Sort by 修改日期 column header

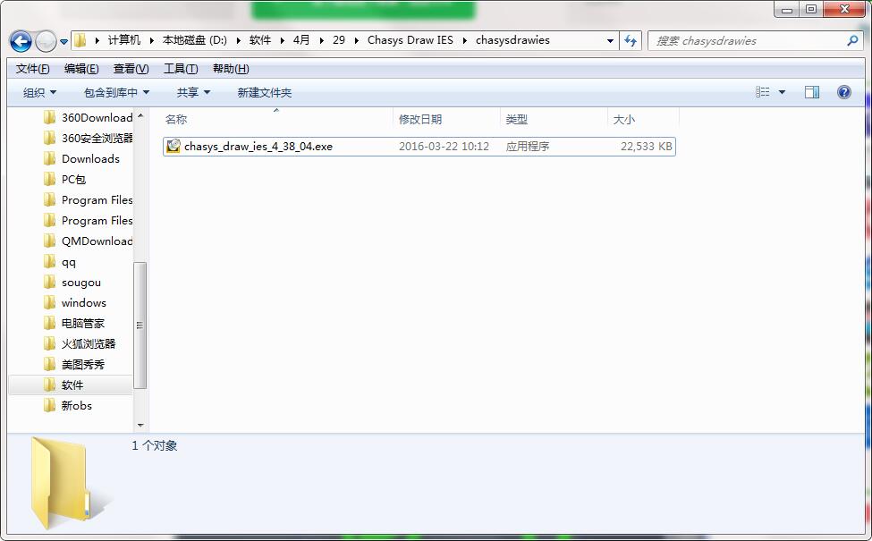tap(419, 119)
